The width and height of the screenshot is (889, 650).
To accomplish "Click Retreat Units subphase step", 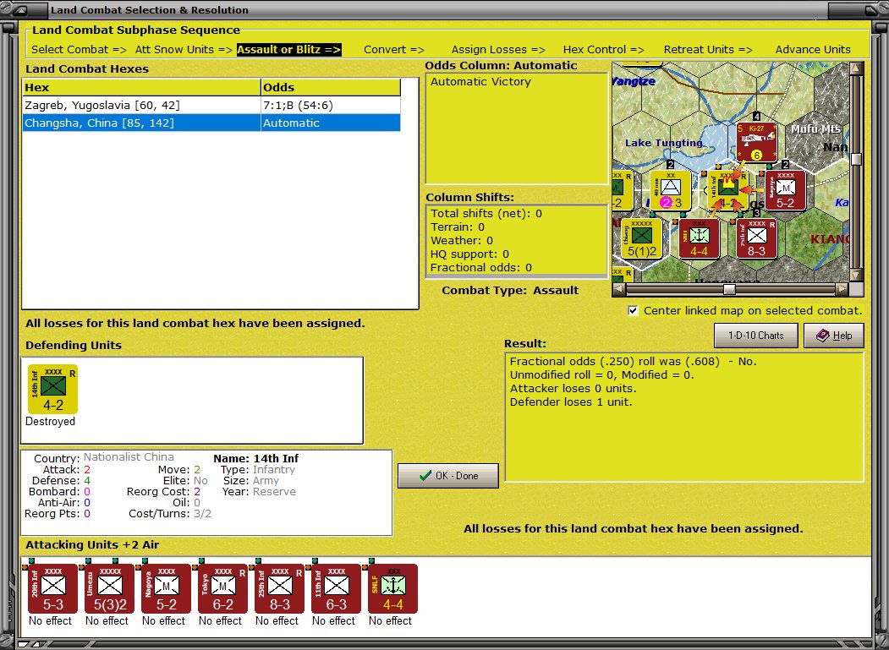I will click(708, 49).
